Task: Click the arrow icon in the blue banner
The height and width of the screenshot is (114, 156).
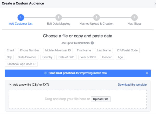Action: click(45, 73)
